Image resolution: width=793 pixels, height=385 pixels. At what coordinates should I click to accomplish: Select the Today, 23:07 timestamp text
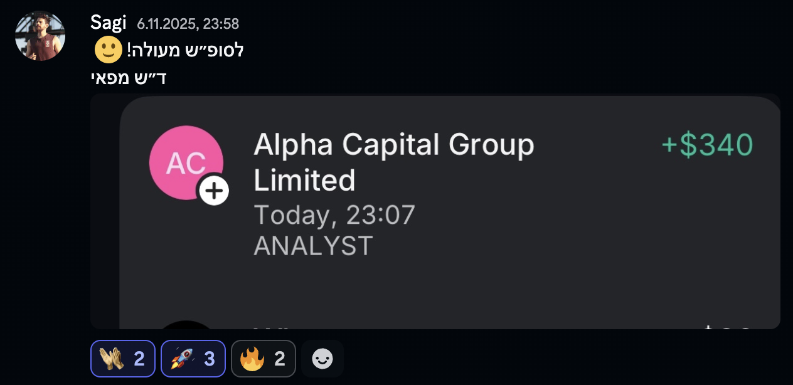tap(333, 214)
